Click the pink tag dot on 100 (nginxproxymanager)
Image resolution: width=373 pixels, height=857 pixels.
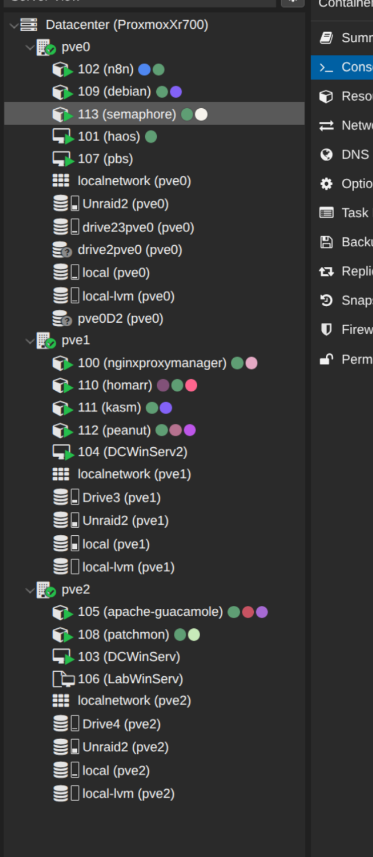point(251,363)
